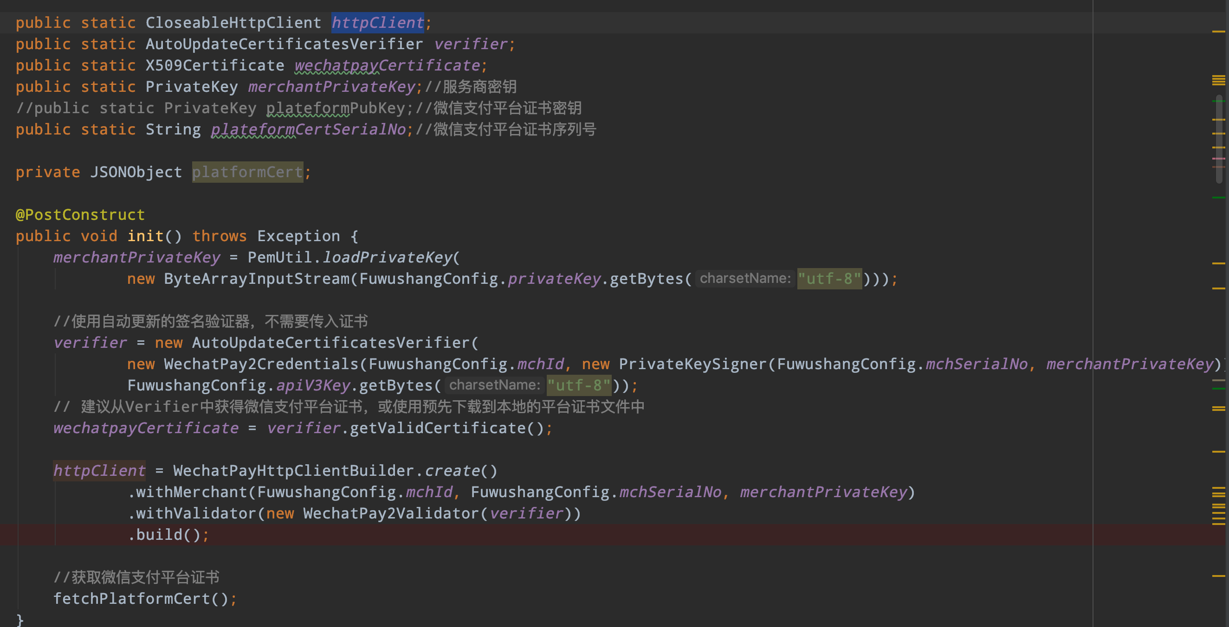Click the @PostConstruct annotation

pos(80,215)
